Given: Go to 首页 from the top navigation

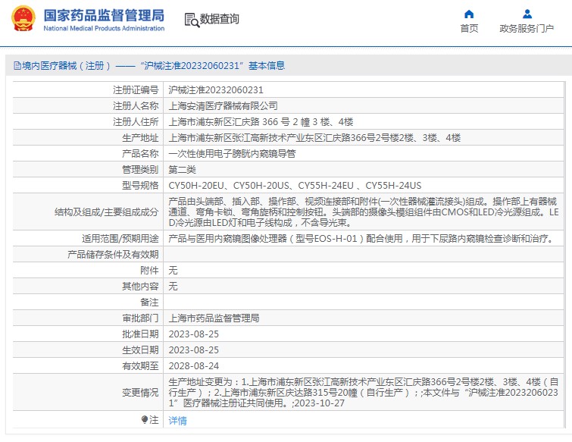Looking at the screenshot, I should 469,29.
